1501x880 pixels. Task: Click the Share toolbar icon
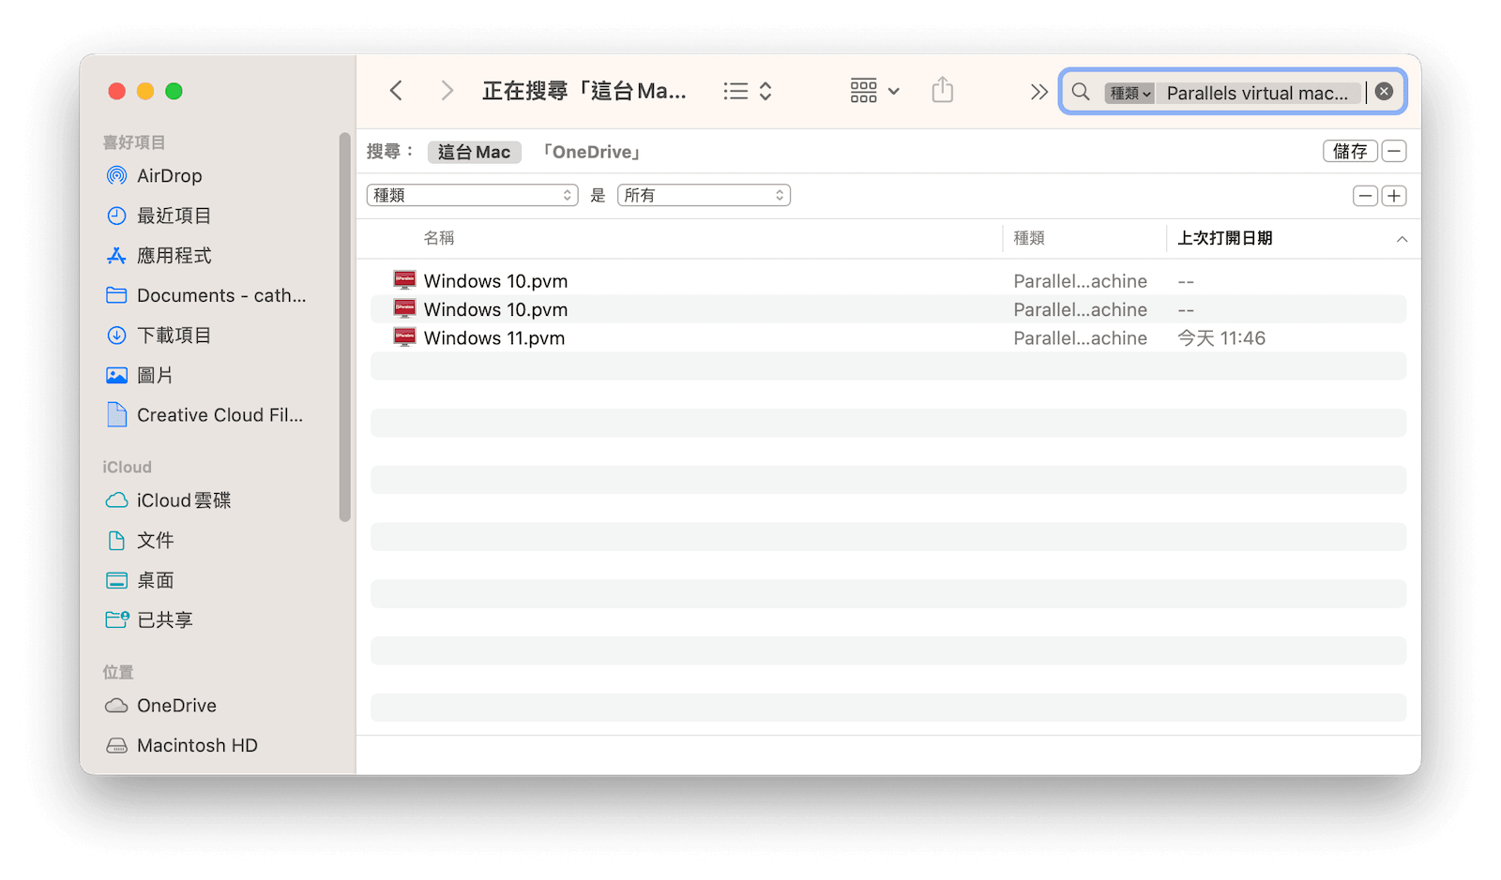click(x=943, y=91)
